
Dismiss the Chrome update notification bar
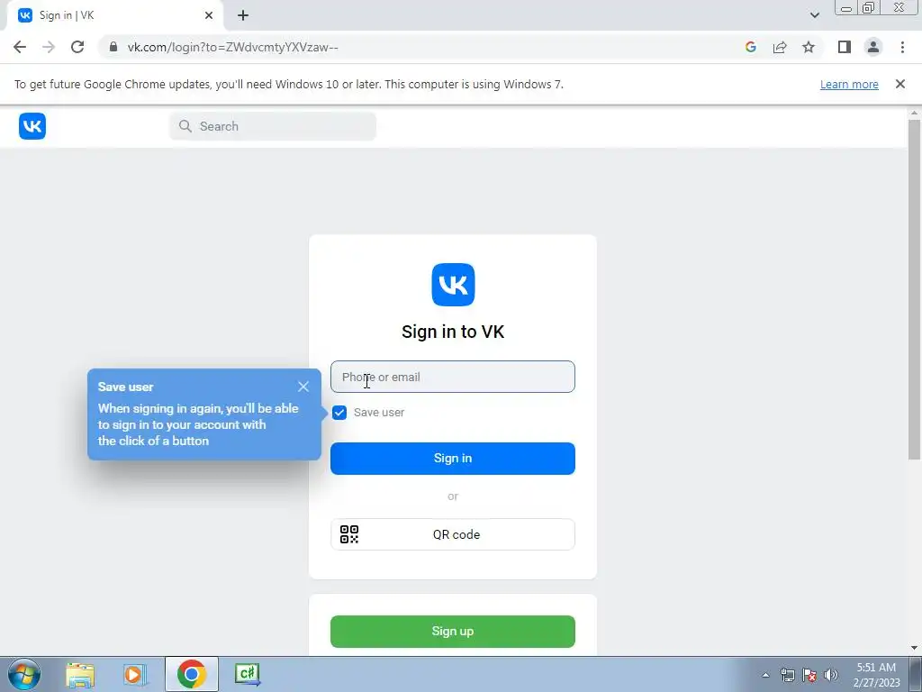900,84
